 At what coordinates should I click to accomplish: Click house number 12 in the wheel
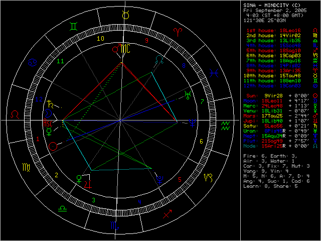[x=39, y=99]
